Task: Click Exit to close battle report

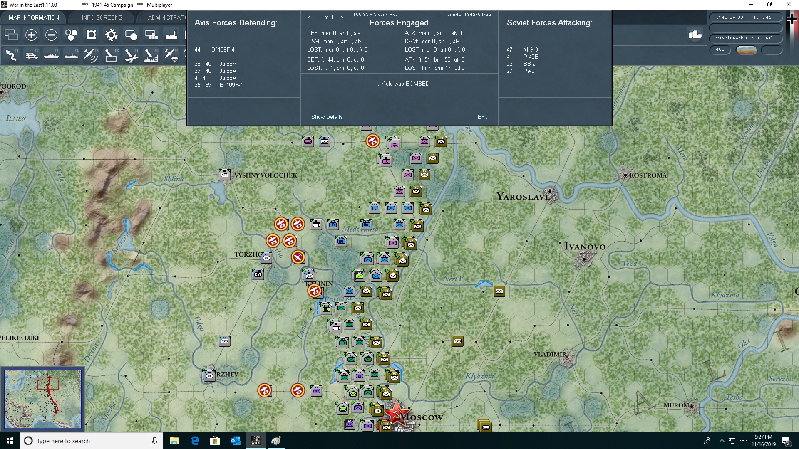Action: click(x=482, y=117)
